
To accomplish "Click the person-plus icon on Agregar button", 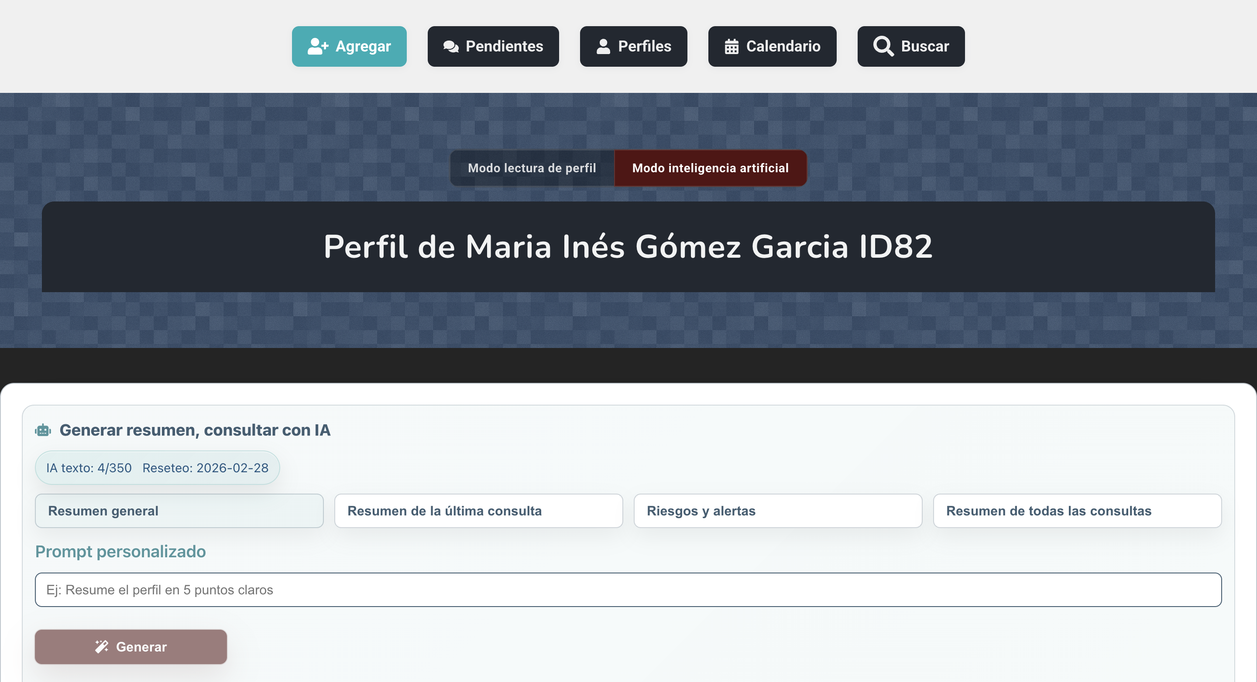I will 318,46.
